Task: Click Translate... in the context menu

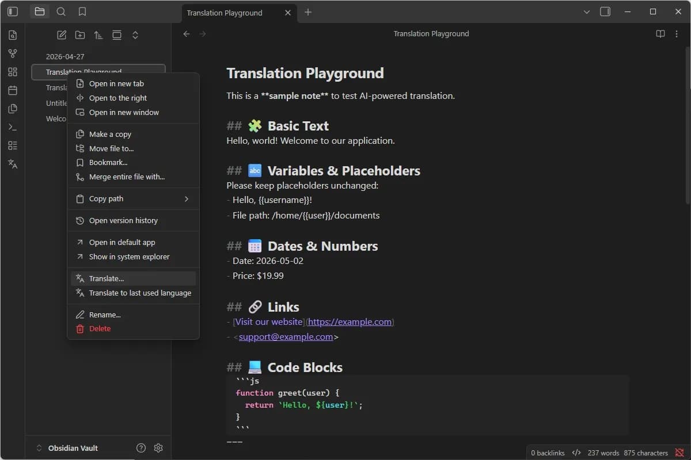Action: (x=133, y=279)
